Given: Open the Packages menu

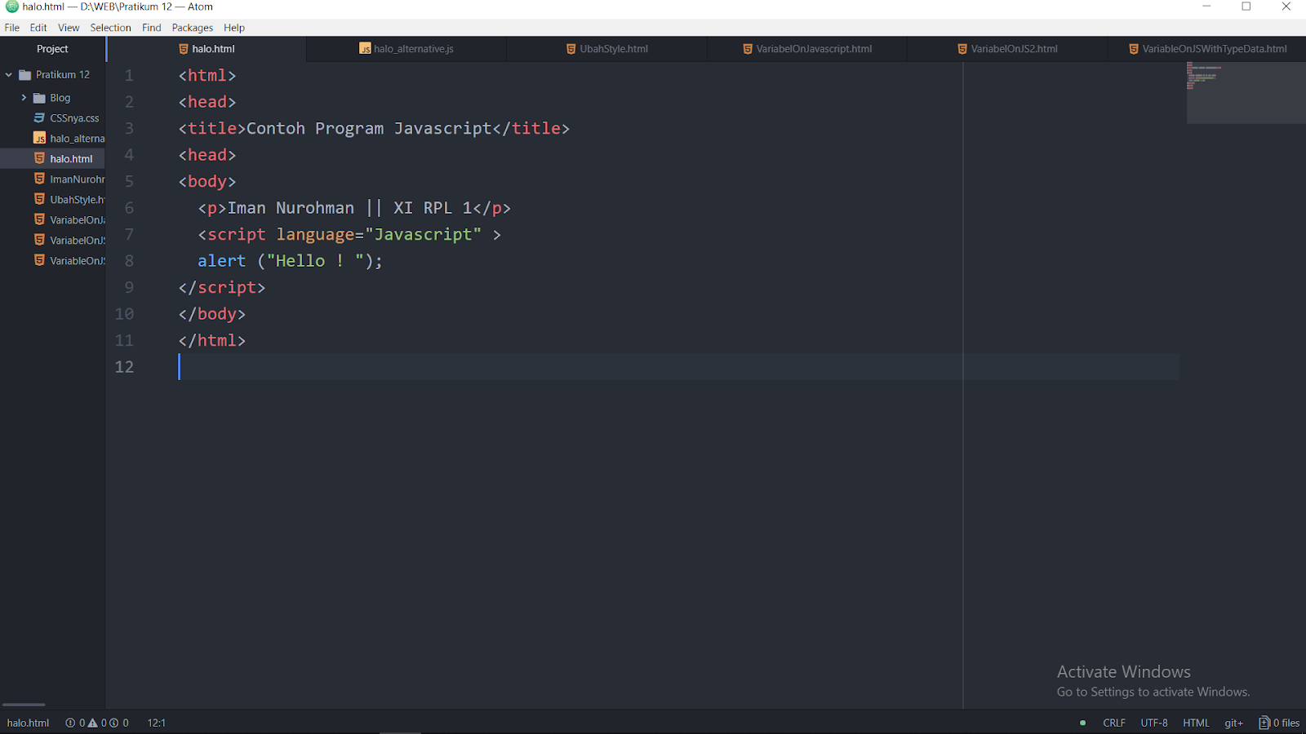Looking at the screenshot, I should pyautogui.click(x=192, y=27).
